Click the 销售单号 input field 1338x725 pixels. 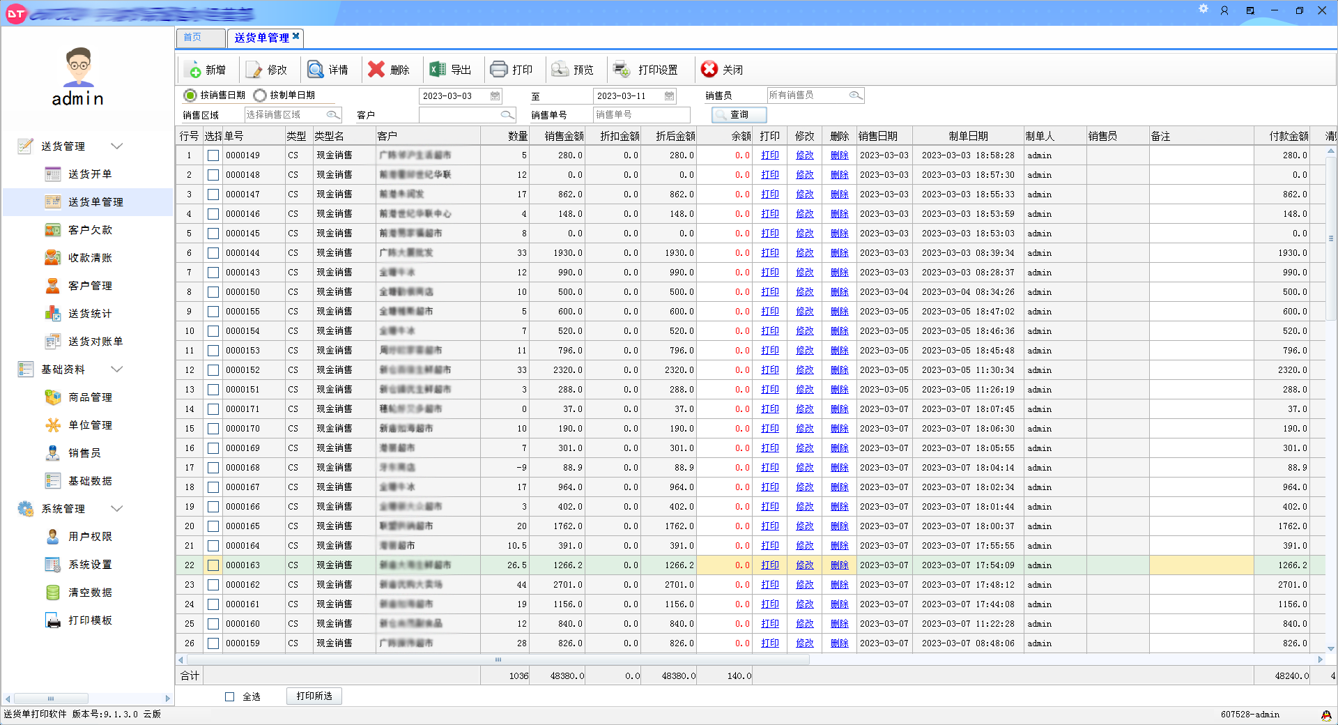pyautogui.click(x=641, y=114)
